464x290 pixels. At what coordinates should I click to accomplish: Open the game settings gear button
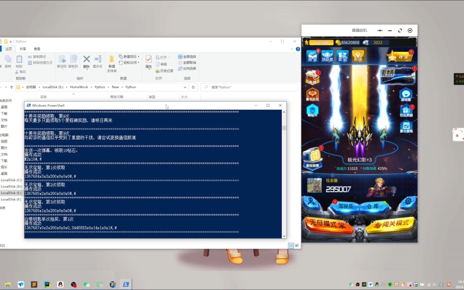tap(408, 201)
